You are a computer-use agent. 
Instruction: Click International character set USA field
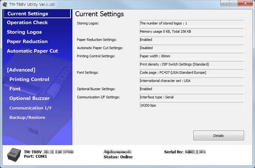192,81
